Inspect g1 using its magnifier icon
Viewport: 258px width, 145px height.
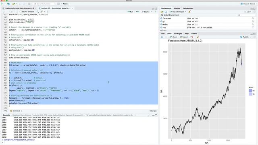[253, 21]
